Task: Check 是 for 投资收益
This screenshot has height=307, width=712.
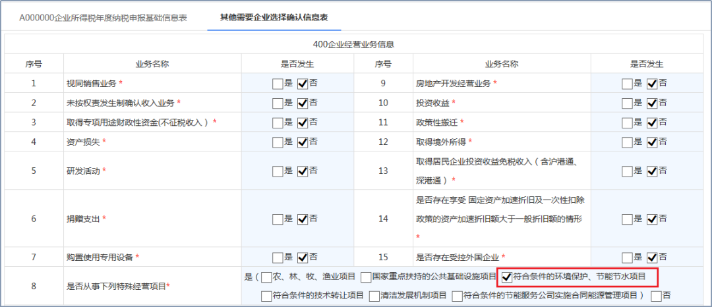Action: click(627, 103)
